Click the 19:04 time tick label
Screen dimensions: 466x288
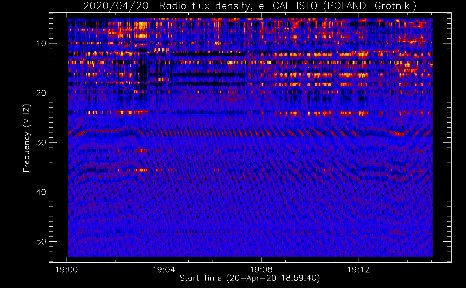click(164, 270)
